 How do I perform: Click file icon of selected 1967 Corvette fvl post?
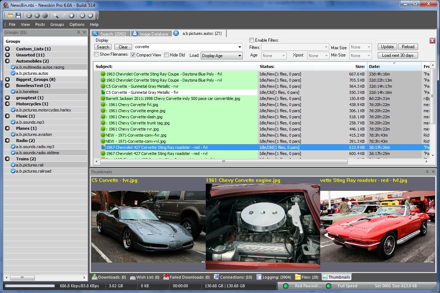pos(103,147)
